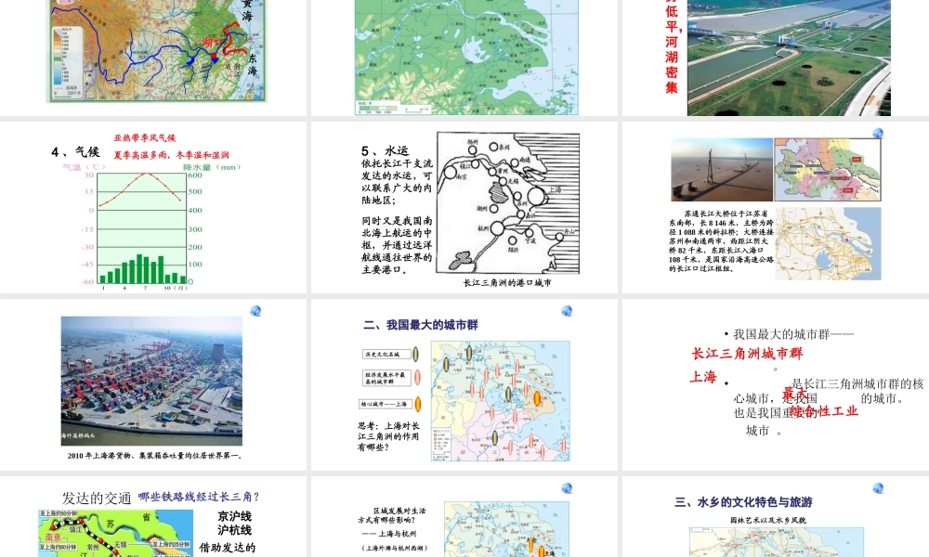
Task: Click the globe icon on 区域发展 slide
Action: 567,487
